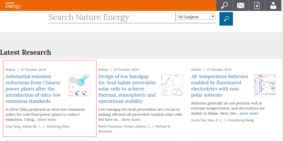Expand show more on emissions summary
The height and width of the screenshot is (141, 283).
point(47,120)
